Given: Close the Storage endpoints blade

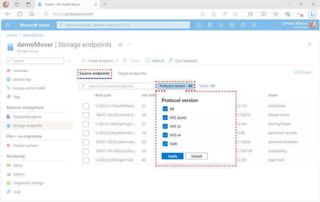Looking at the screenshot, I should tap(309, 44).
